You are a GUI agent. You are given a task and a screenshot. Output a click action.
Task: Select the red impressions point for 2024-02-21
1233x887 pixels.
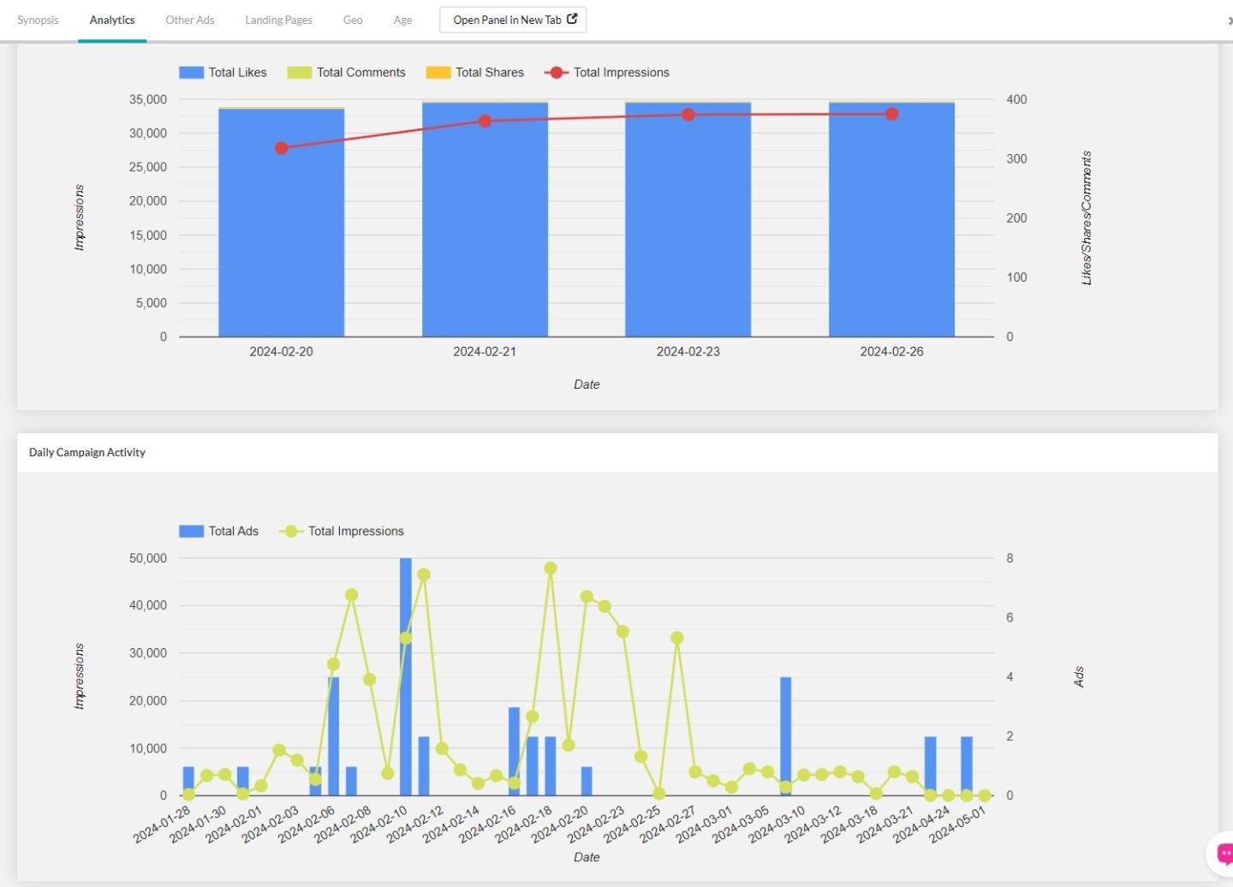(x=485, y=121)
